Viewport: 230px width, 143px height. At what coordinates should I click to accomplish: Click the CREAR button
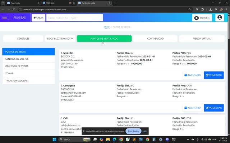[x=38, y=18]
